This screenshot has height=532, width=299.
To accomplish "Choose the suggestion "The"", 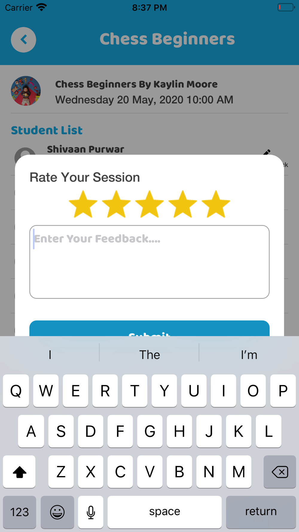I will (149, 355).
